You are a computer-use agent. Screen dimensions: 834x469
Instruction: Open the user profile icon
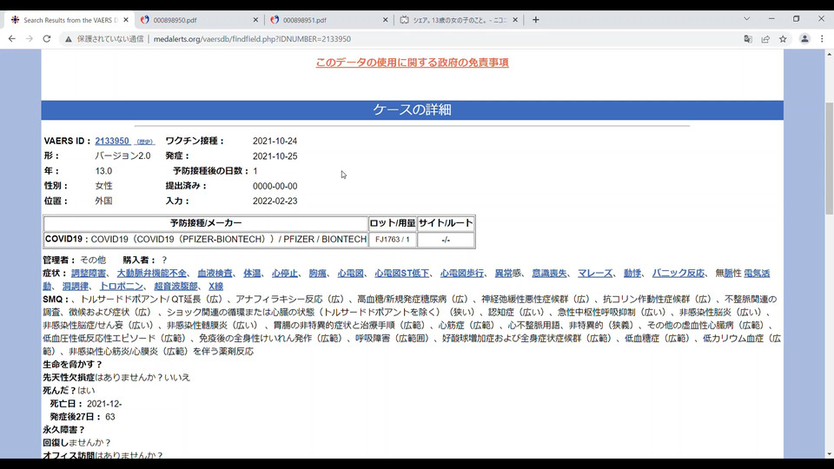804,39
